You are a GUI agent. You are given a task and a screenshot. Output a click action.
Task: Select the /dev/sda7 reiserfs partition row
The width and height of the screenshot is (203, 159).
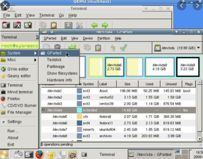tap(119, 130)
